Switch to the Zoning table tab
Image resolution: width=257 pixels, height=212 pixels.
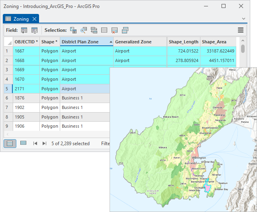19,19
